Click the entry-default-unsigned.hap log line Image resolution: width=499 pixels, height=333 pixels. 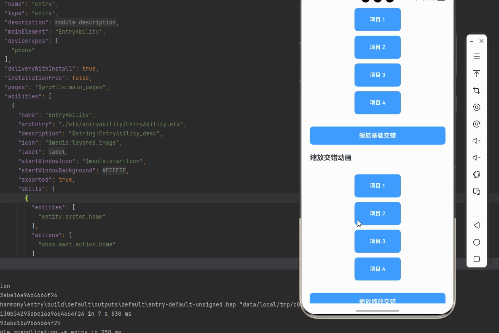[x=150, y=304]
